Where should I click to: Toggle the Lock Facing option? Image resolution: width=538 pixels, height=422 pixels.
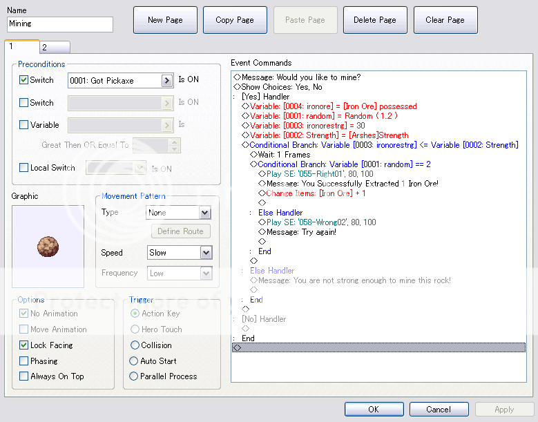coord(24,345)
